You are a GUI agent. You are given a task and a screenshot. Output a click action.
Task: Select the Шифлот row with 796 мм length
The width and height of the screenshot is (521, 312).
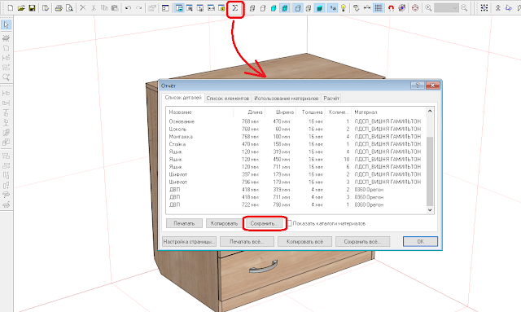pos(296,182)
